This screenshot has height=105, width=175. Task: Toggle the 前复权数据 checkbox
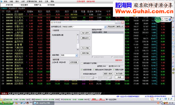(x=82, y=70)
